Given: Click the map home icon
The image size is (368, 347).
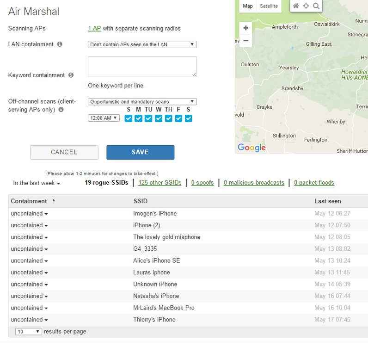Looking at the screenshot, I should [296, 6].
